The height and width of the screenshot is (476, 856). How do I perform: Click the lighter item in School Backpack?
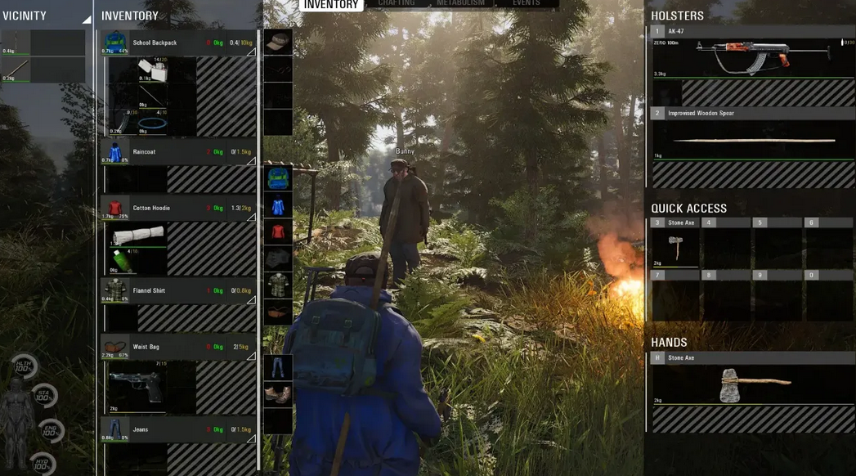[x=153, y=69]
